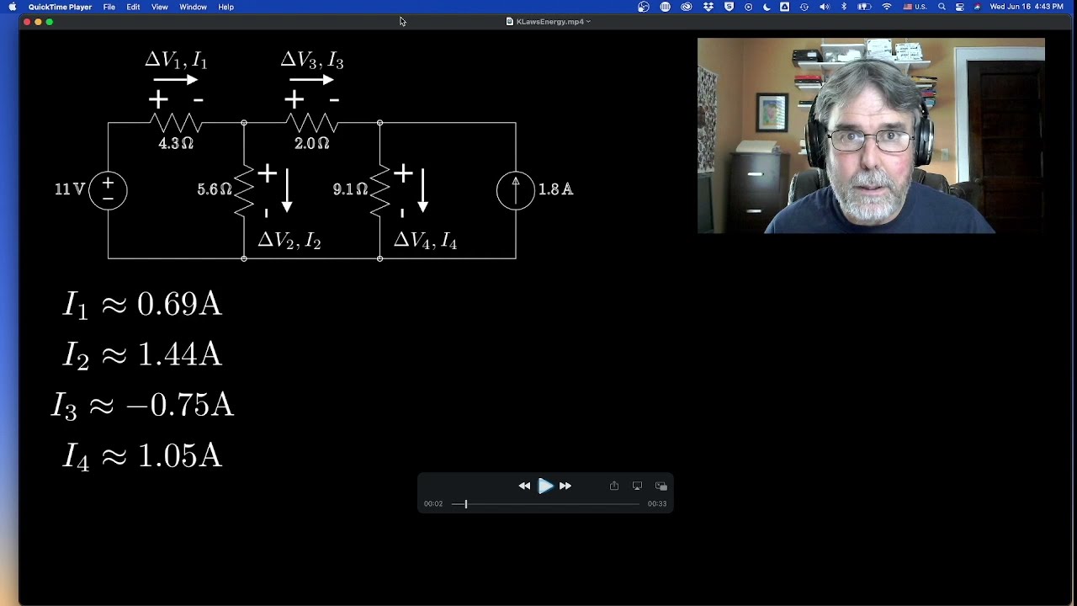Open the Share button in player controls

(x=614, y=486)
